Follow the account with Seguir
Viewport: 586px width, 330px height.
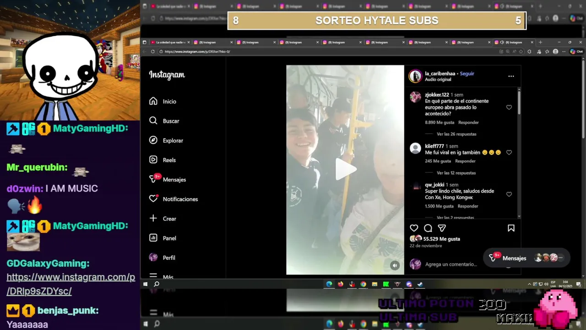tap(467, 73)
